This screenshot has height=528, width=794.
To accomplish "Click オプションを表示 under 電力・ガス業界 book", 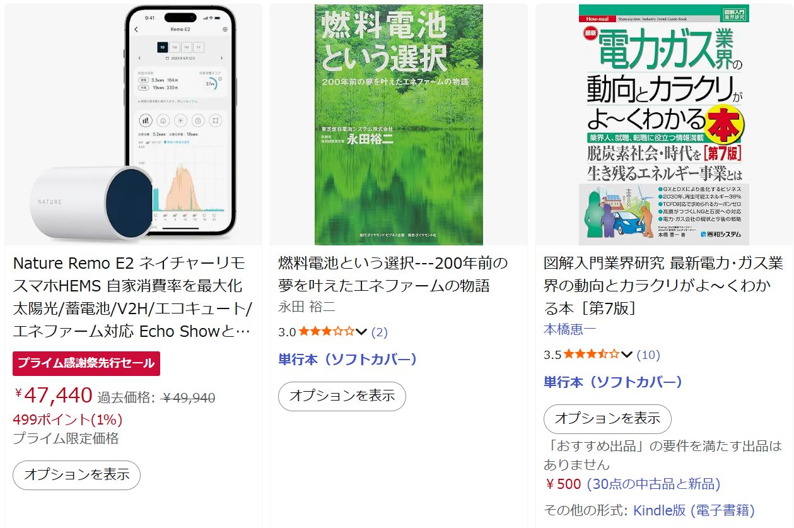I will point(607,419).
